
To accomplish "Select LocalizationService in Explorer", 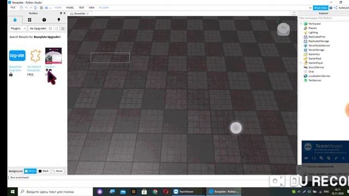I will click(318, 76).
